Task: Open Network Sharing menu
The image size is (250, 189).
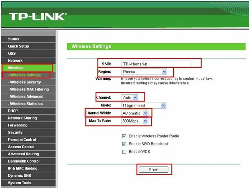Action: pyautogui.click(x=28, y=118)
